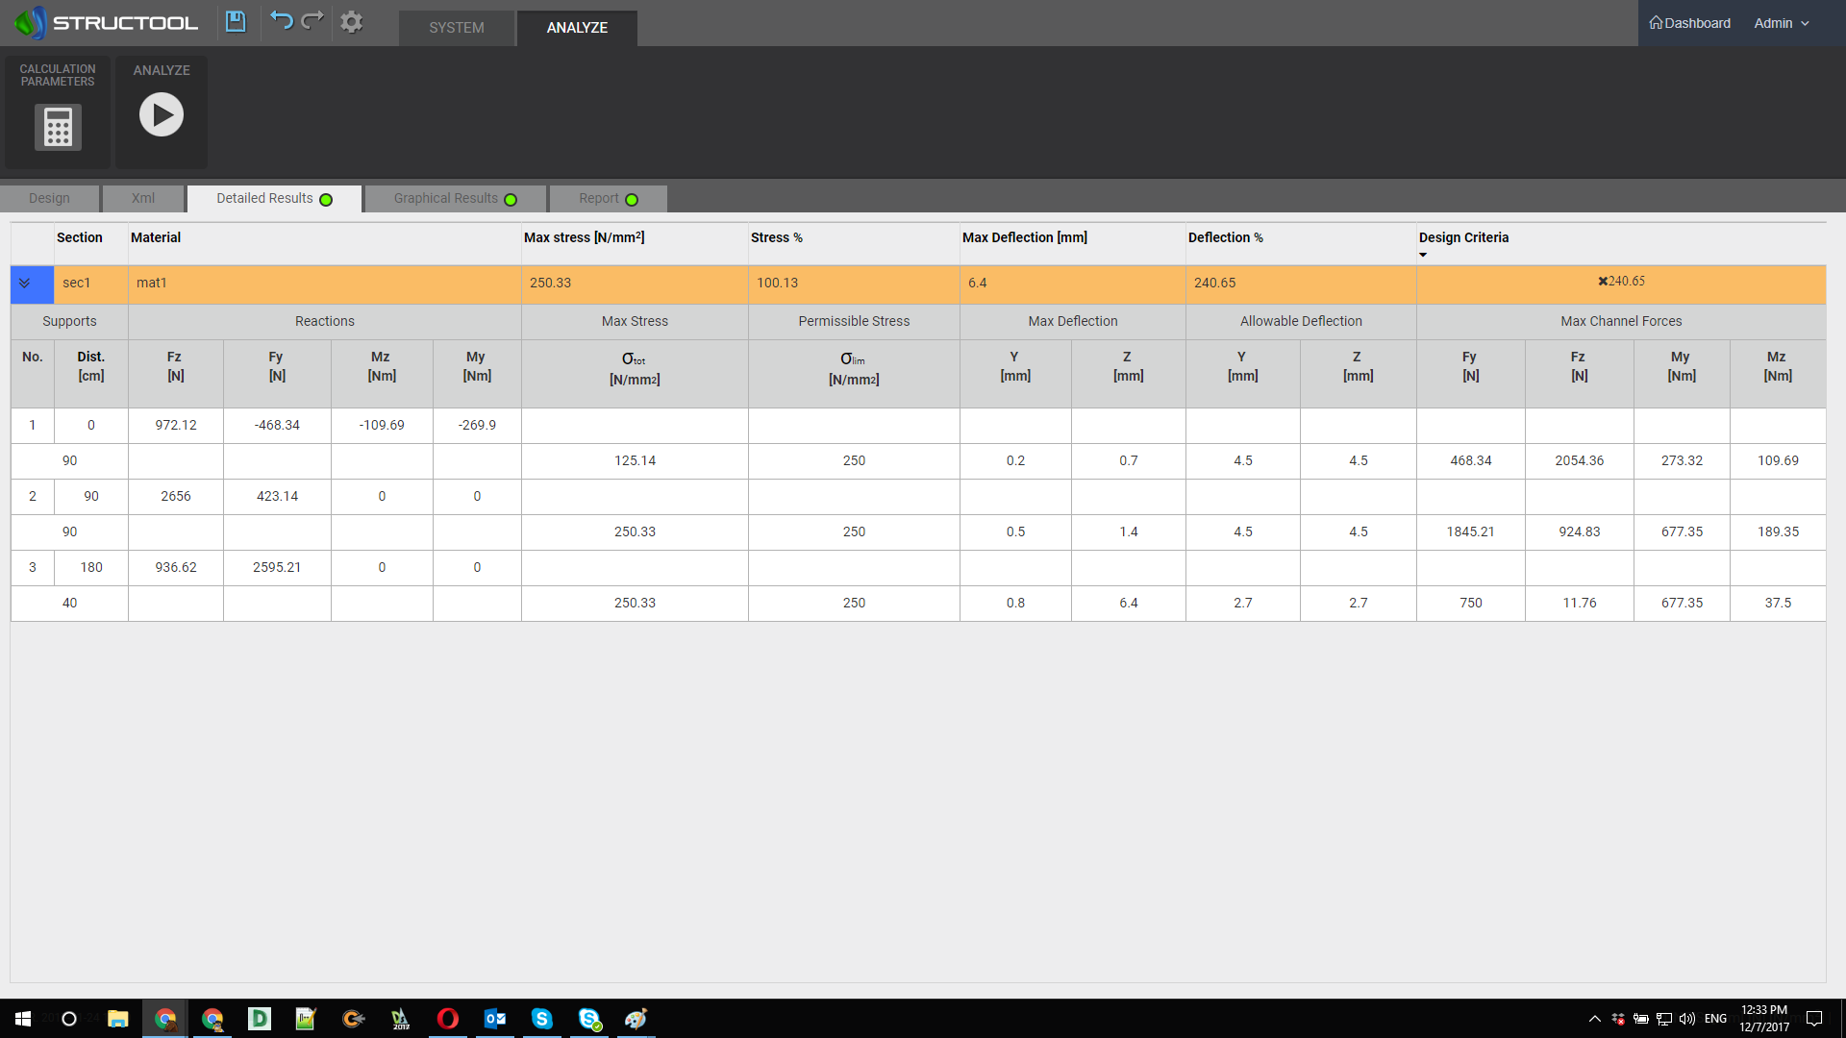Go to the Dashboard link
The image size is (1846, 1038).
[1690, 23]
